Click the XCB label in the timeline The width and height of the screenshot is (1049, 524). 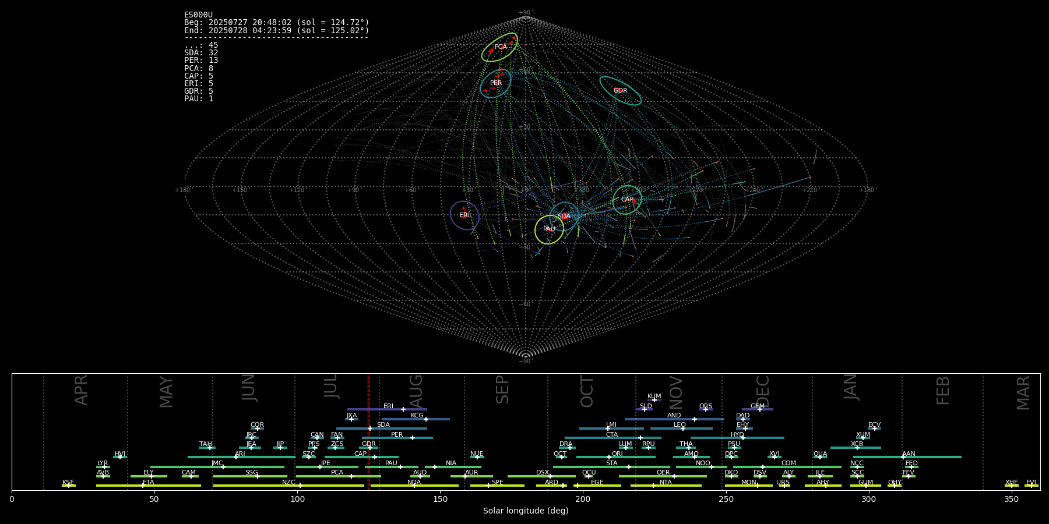857,444
